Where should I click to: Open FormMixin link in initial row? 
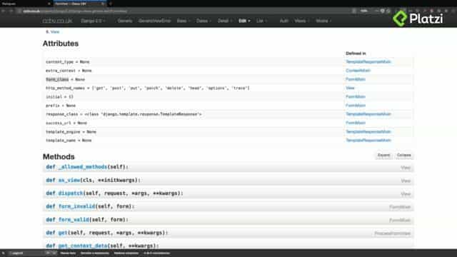click(356, 97)
